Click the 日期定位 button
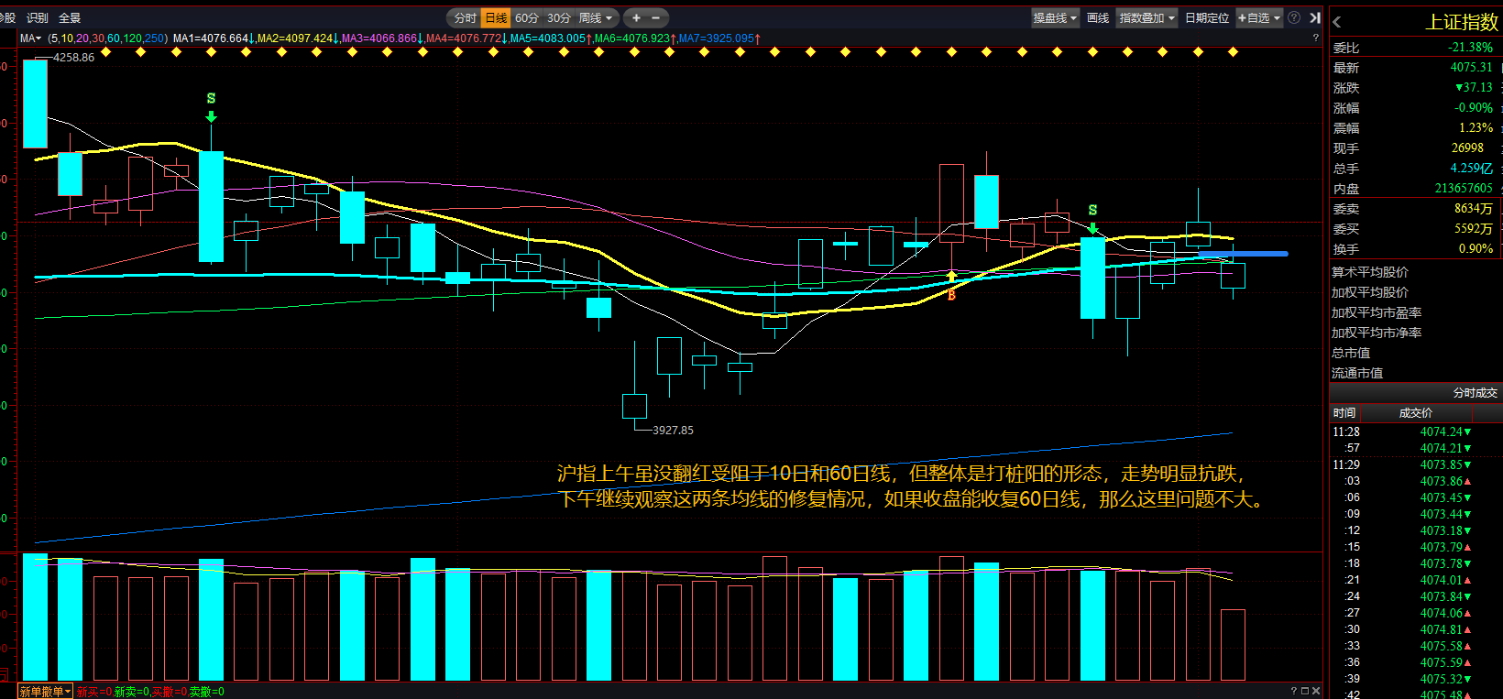Image resolution: width=1503 pixels, height=699 pixels. pyautogui.click(x=1207, y=17)
